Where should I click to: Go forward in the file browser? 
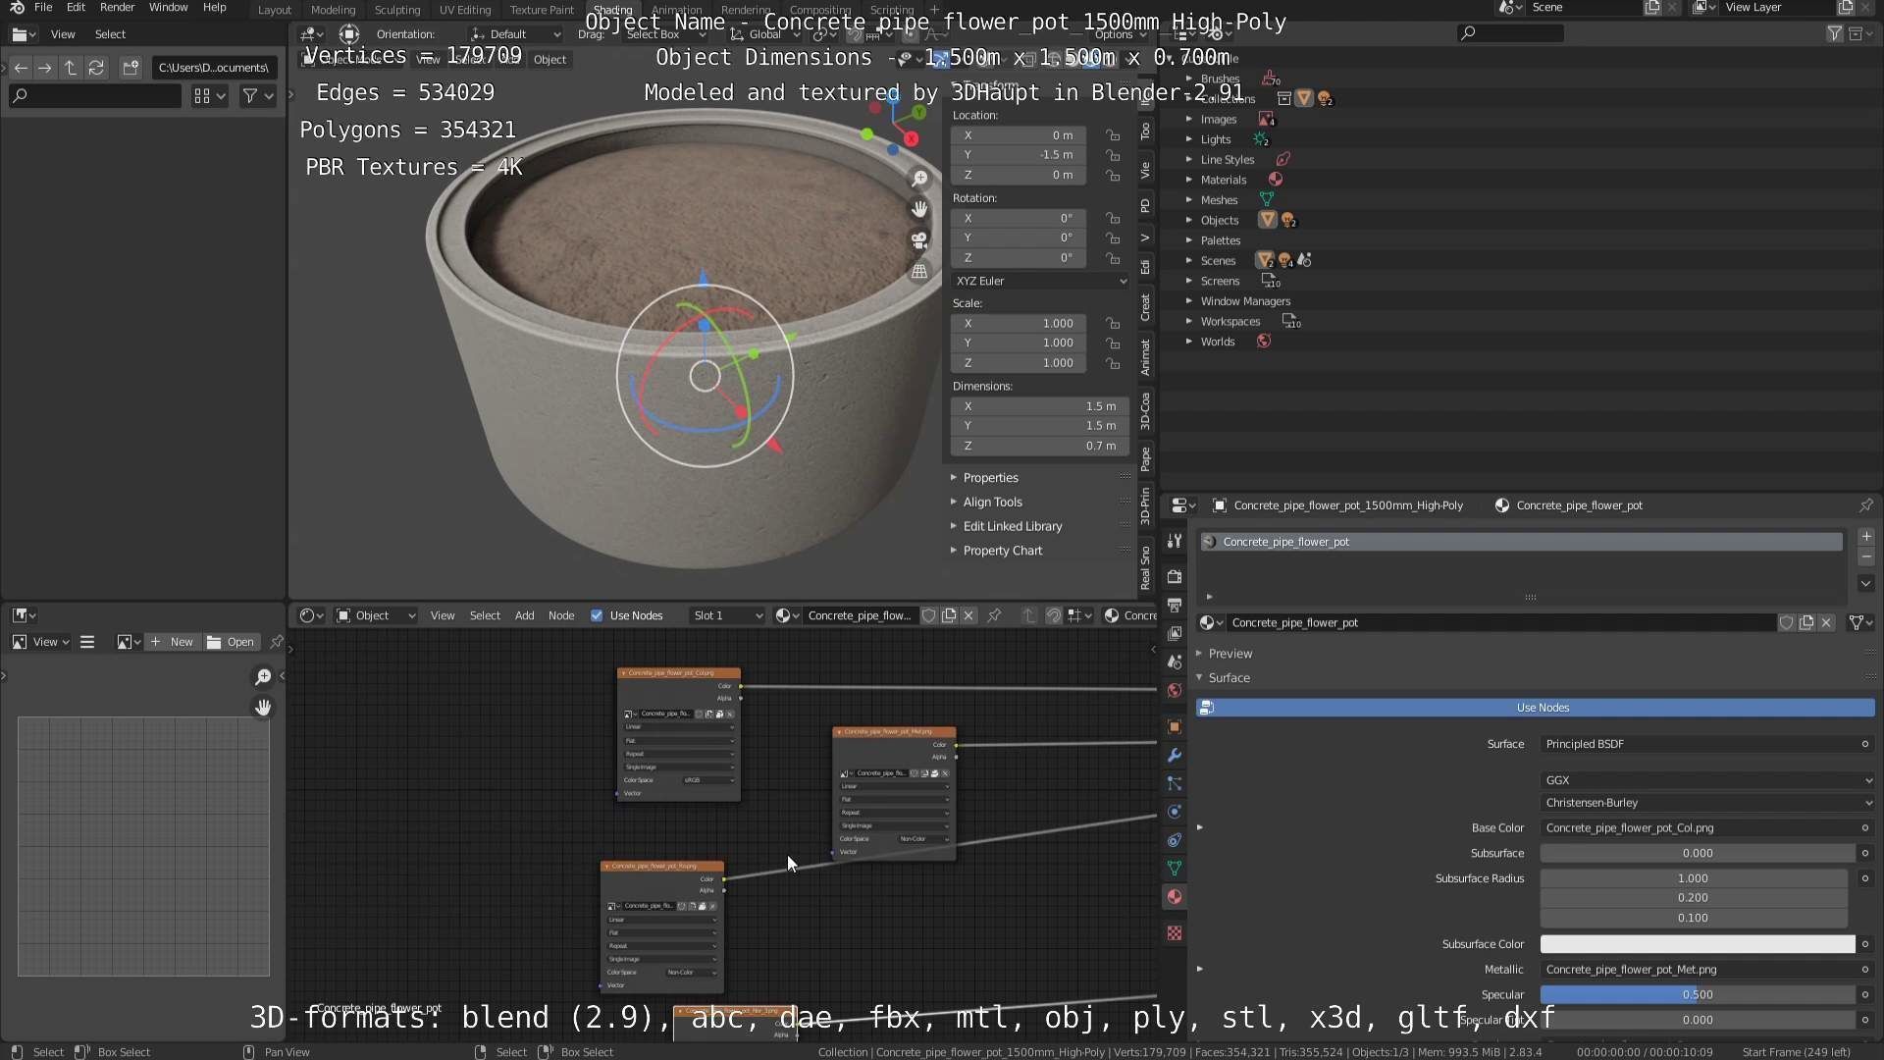(45, 68)
